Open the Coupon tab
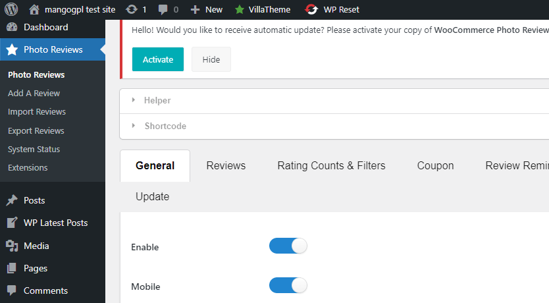This screenshot has width=549, height=303. coord(435,166)
